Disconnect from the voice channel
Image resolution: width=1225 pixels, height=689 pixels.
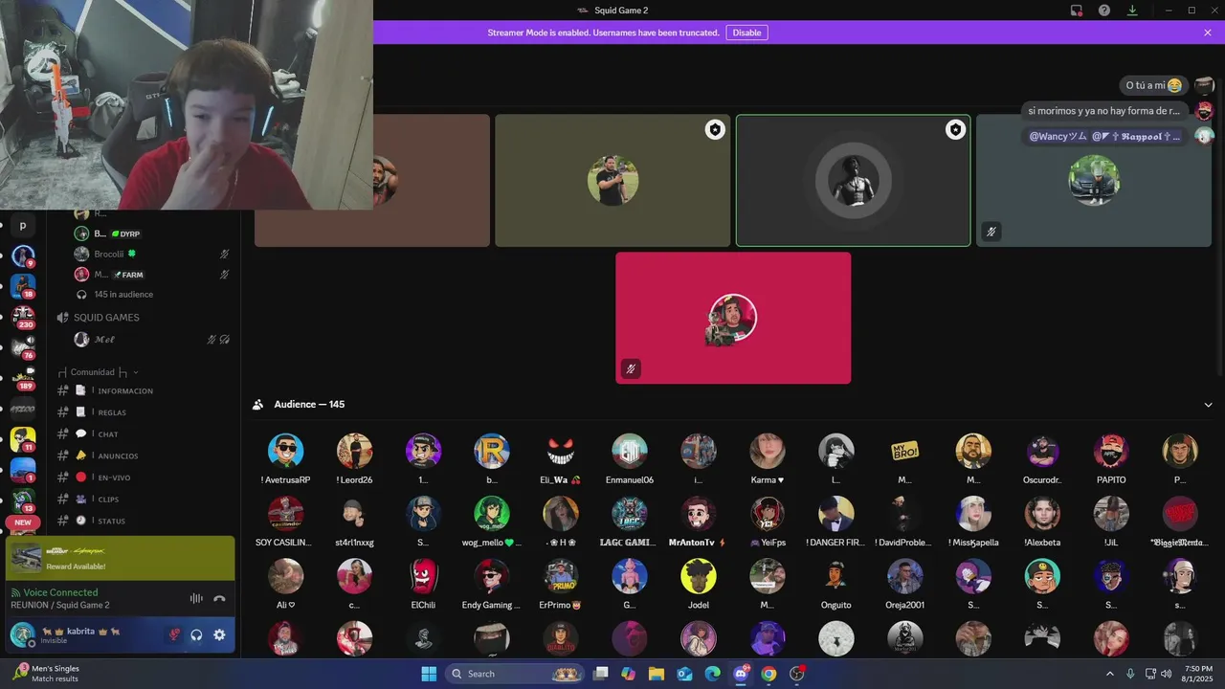tap(219, 598)
